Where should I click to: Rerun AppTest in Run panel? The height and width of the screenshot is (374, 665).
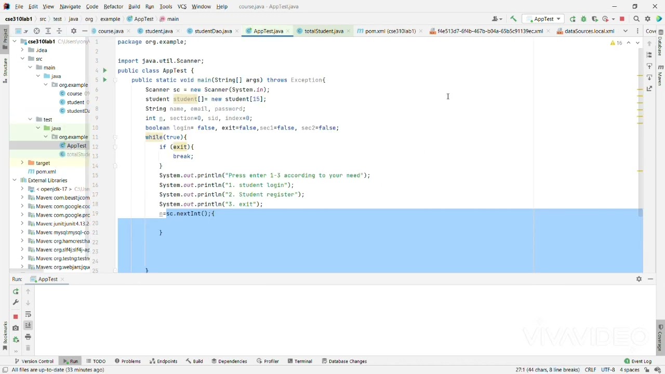[16, 291]
